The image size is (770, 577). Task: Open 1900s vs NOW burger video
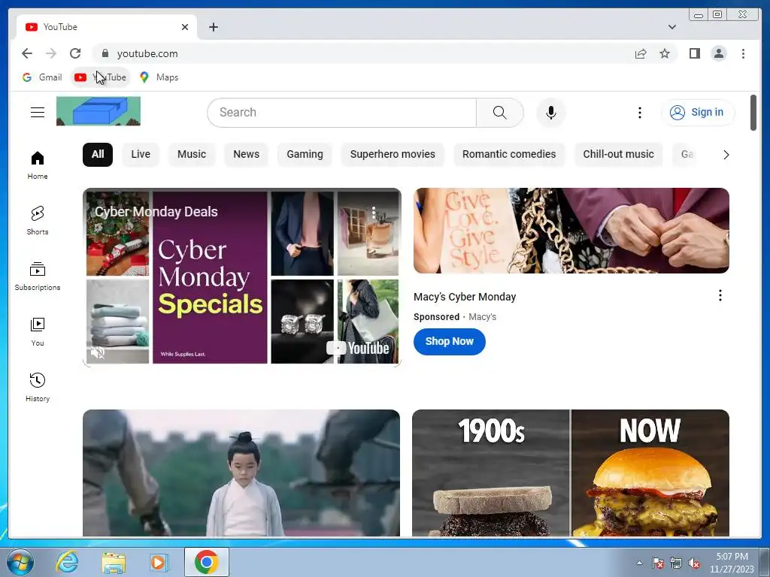[x=571, y=473]
